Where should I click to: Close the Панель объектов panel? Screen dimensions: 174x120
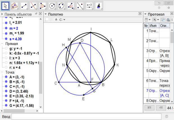(x=40, y=14)
